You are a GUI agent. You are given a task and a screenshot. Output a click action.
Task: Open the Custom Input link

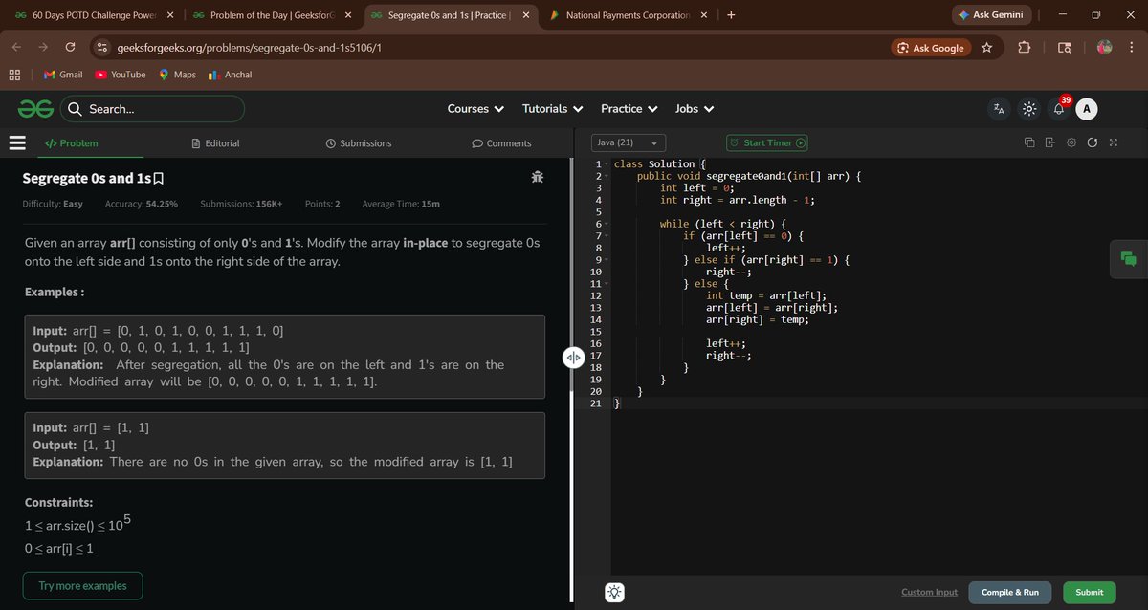click(929, 593)
